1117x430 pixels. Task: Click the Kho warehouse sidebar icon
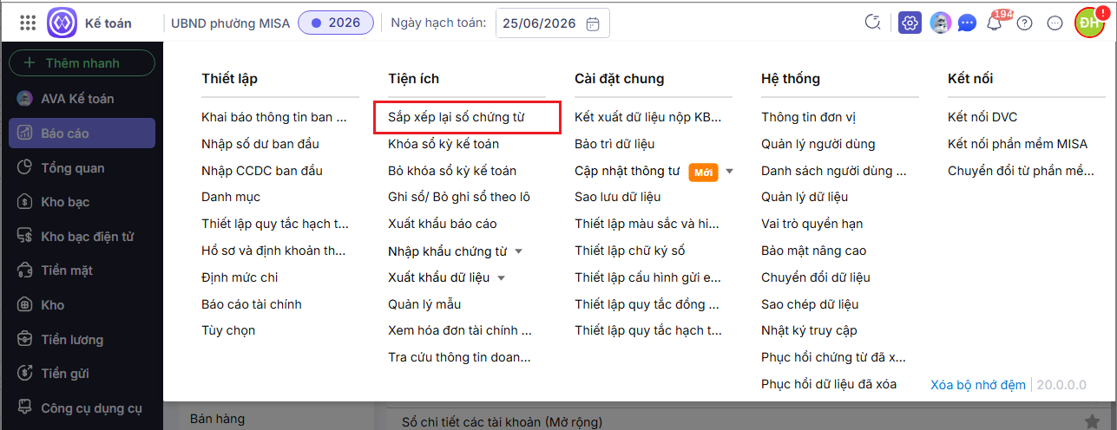pos(25,305)
